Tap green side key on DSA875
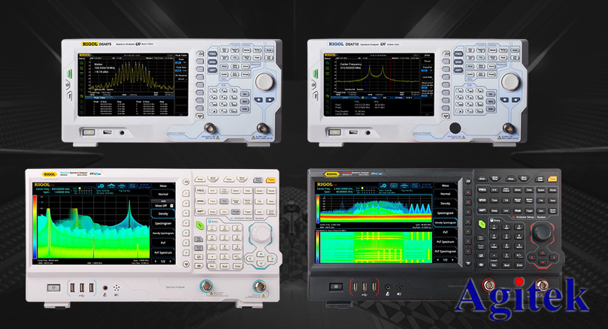Image resolution: width=608 pixels, height=329 pixels. pos(70,74)
